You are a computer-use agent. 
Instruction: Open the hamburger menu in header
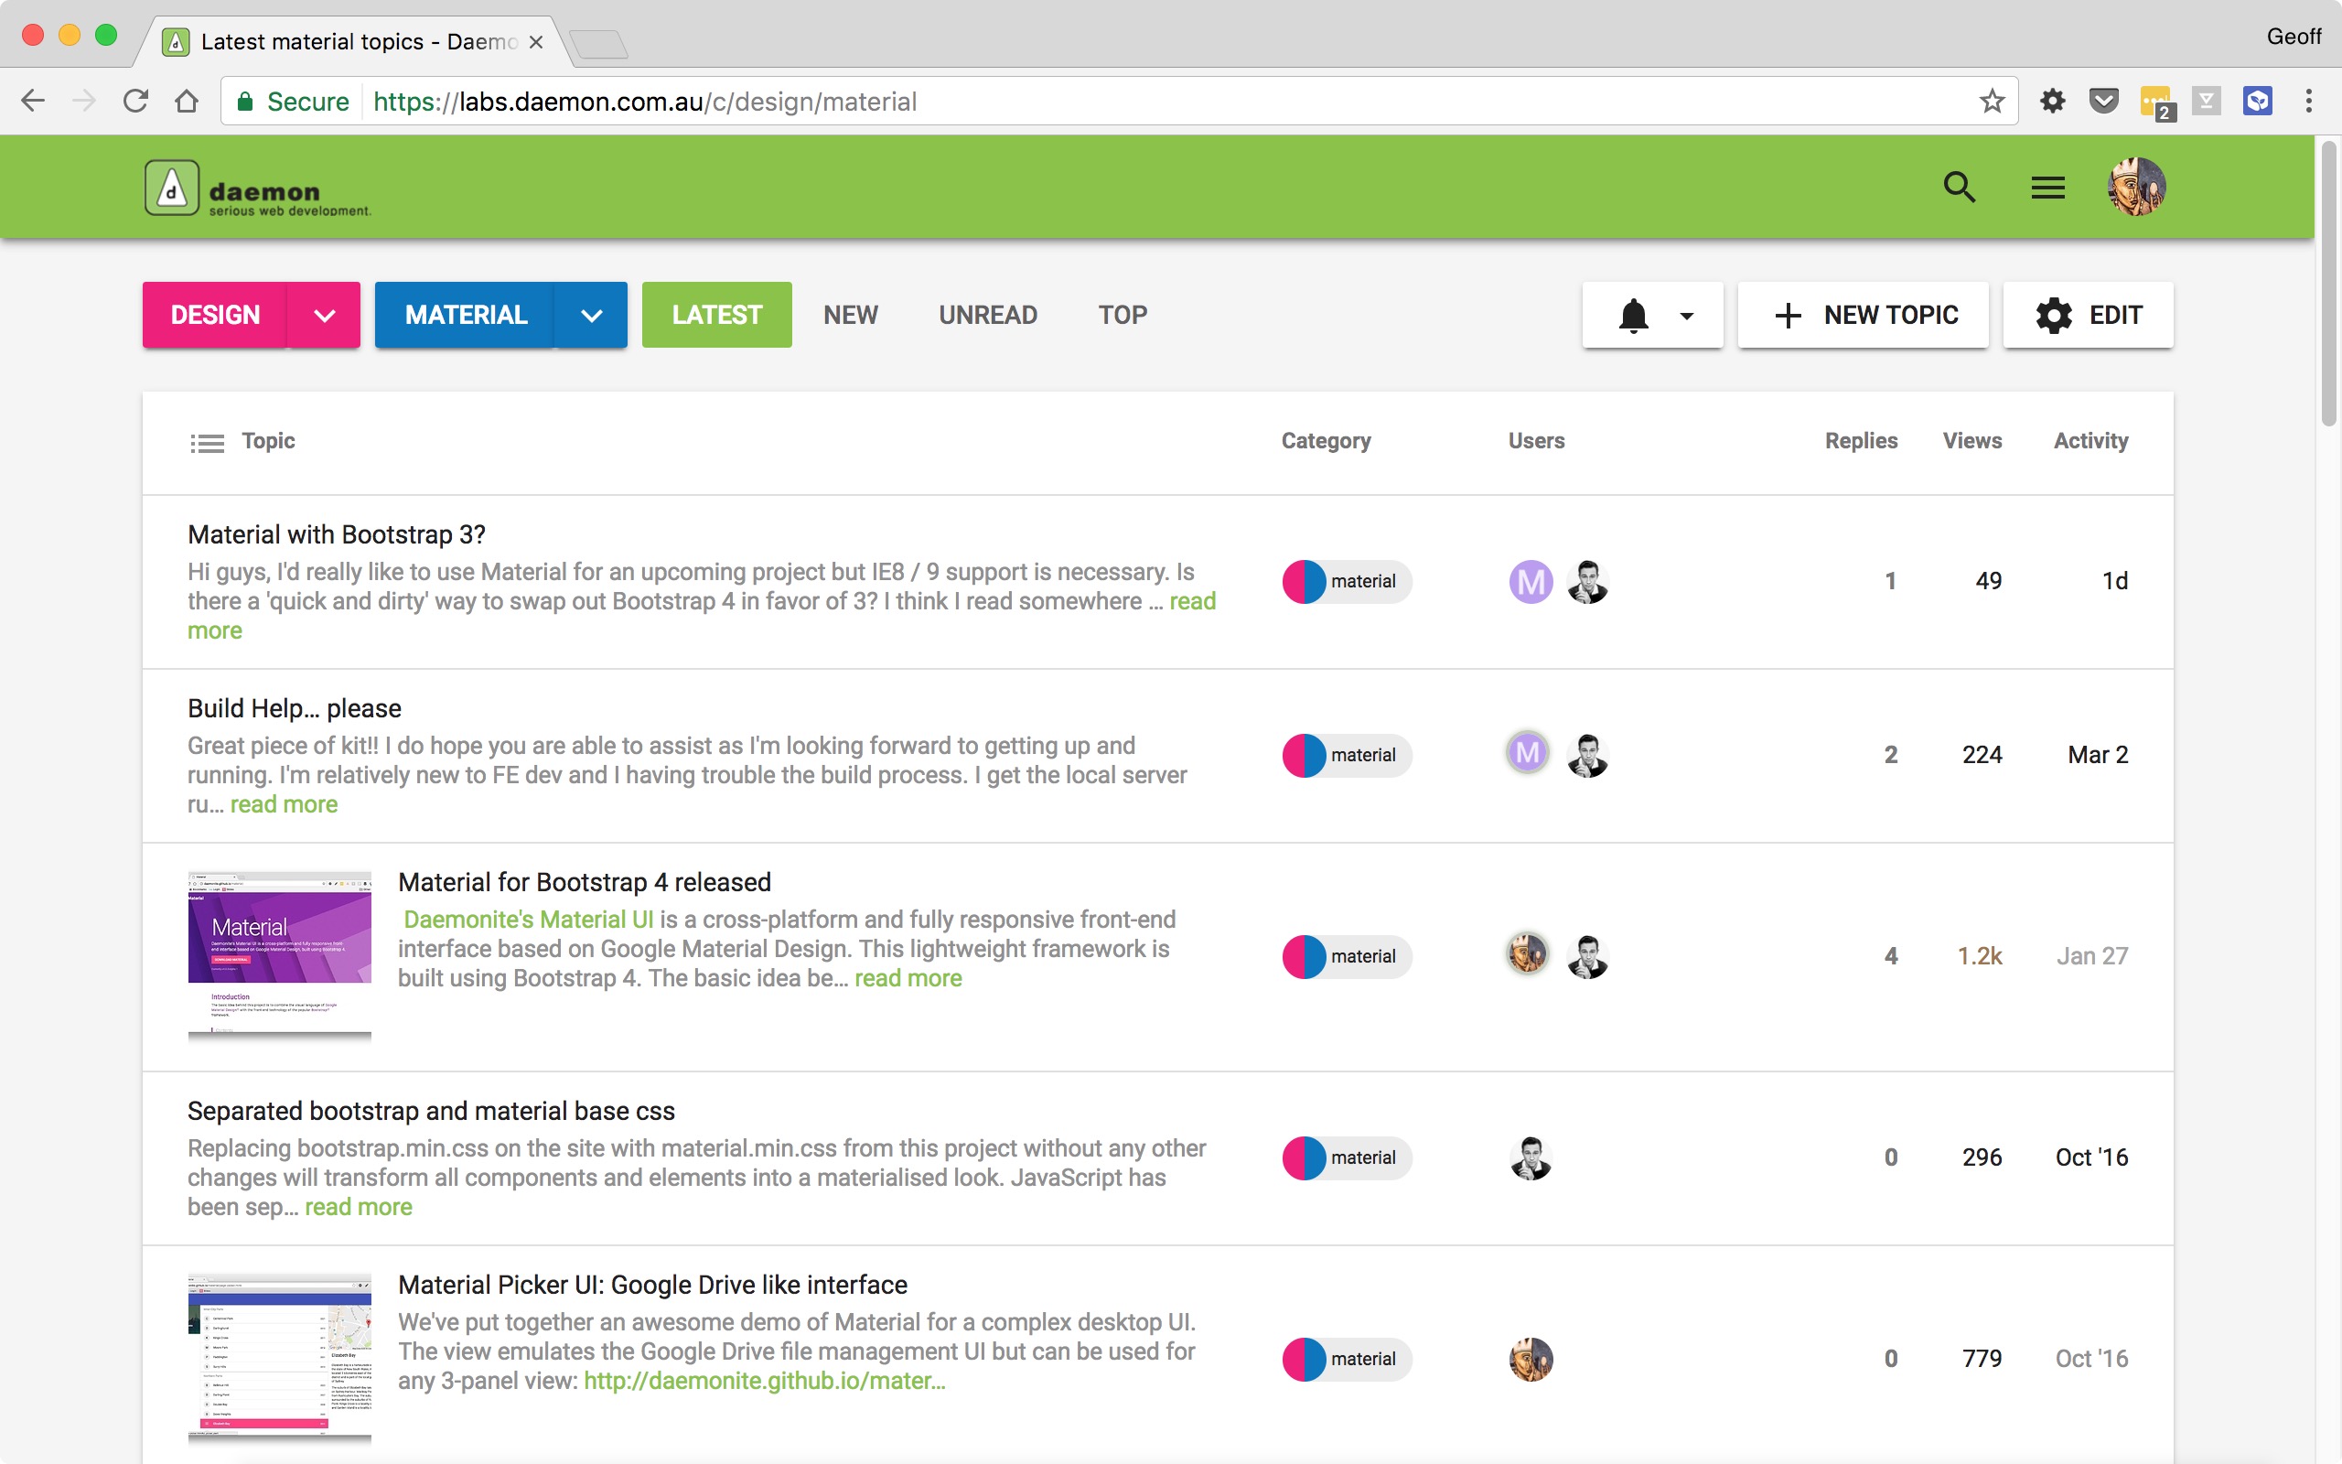tap(2047, 187)
